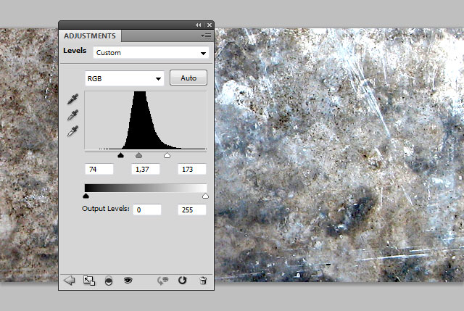Close the Adjustments panel
Image resolution: width=464 pixels, height=311 pixels.
[210, 25]
